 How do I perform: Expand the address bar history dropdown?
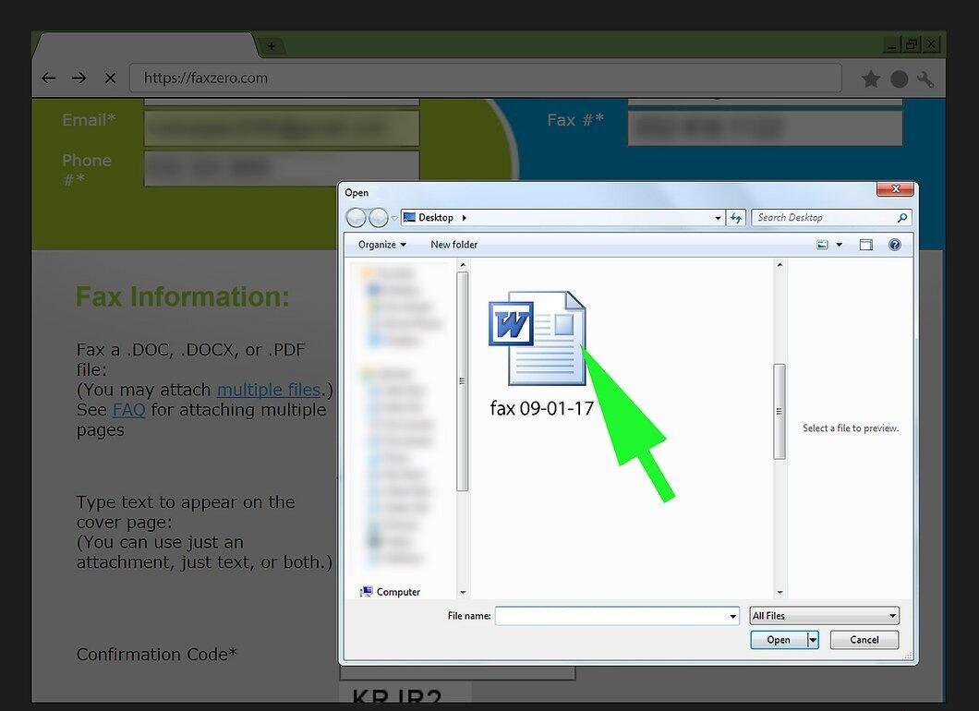(x=718, y=218)
